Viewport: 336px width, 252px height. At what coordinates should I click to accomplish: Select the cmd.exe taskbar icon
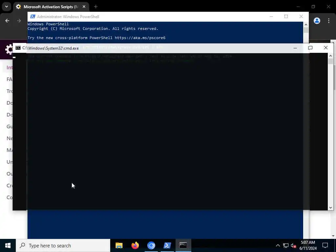click(x=183, y=245)
